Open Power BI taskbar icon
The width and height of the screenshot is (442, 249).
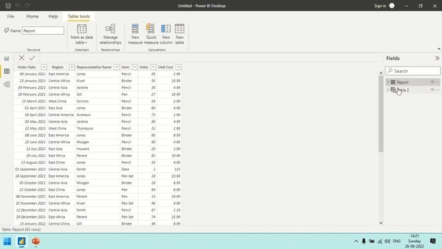pyautogui.click(x=21, y=241)
